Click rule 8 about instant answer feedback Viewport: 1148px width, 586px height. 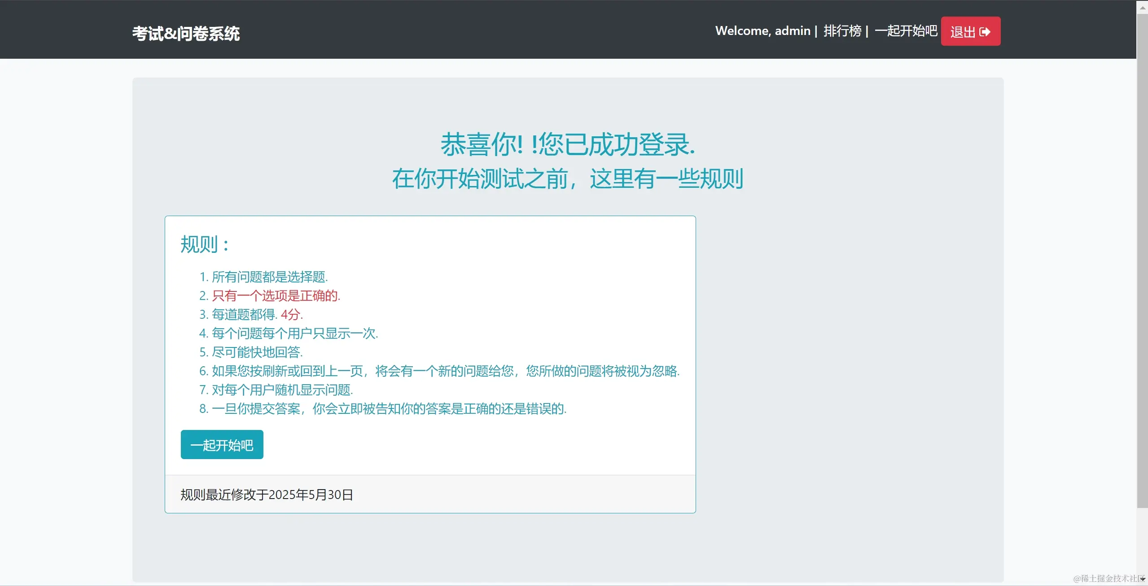tap(389, 408)
